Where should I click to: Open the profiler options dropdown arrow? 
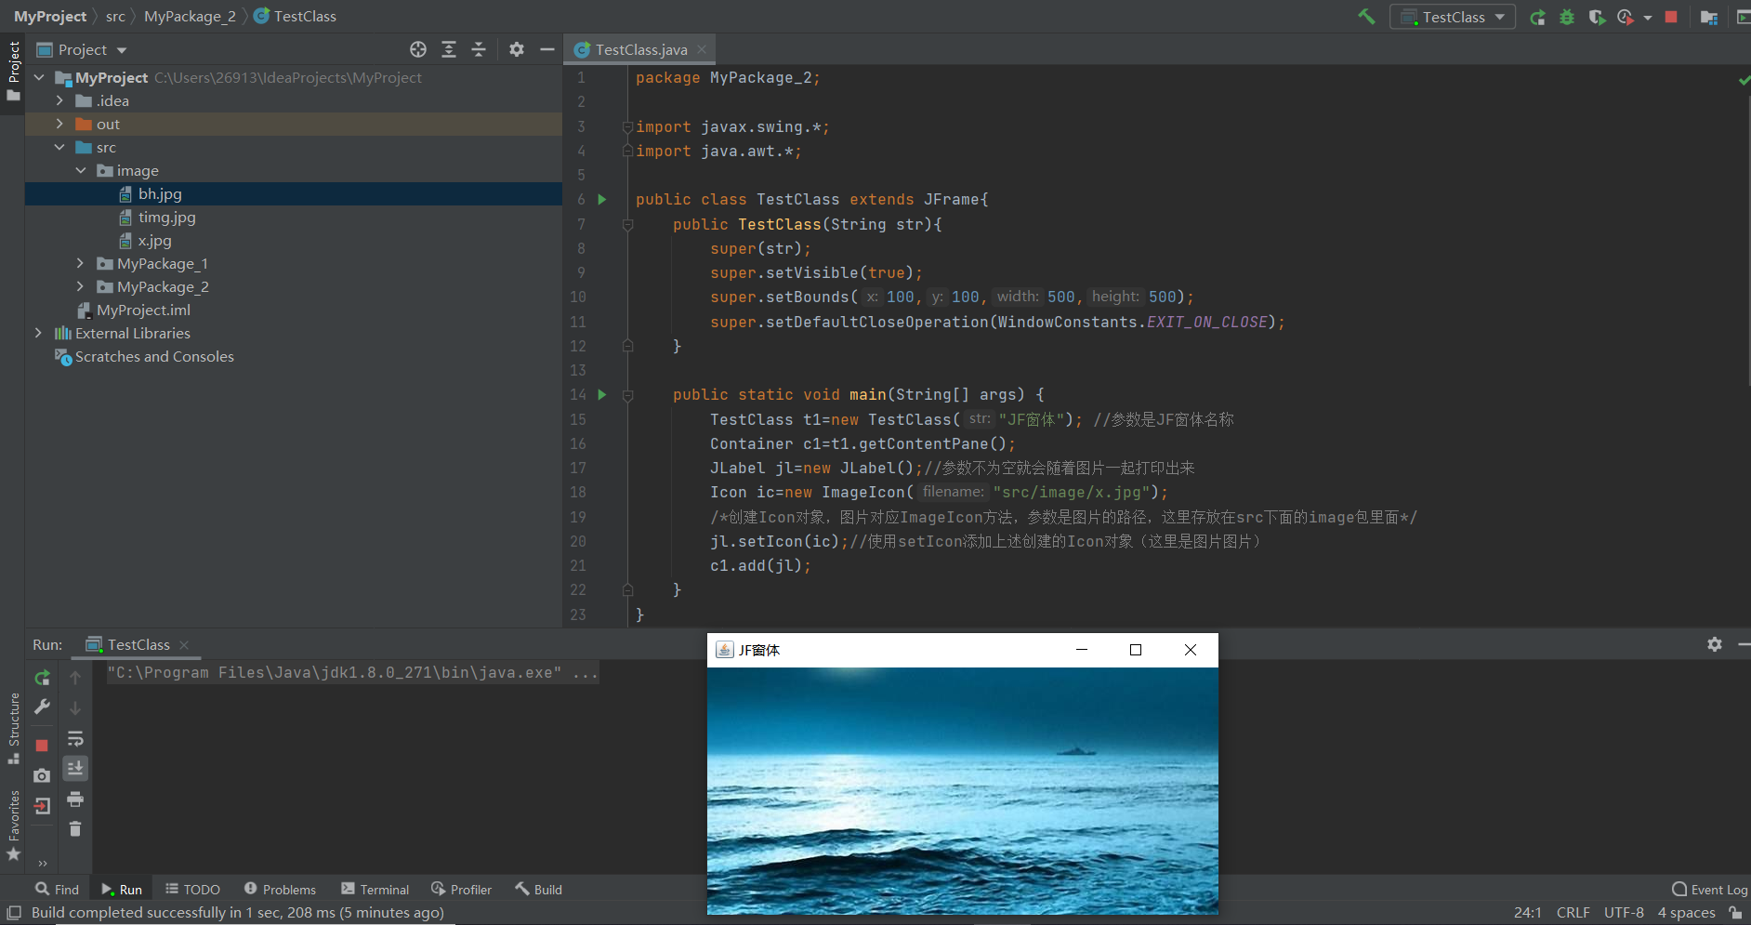tap(1648, 18)
